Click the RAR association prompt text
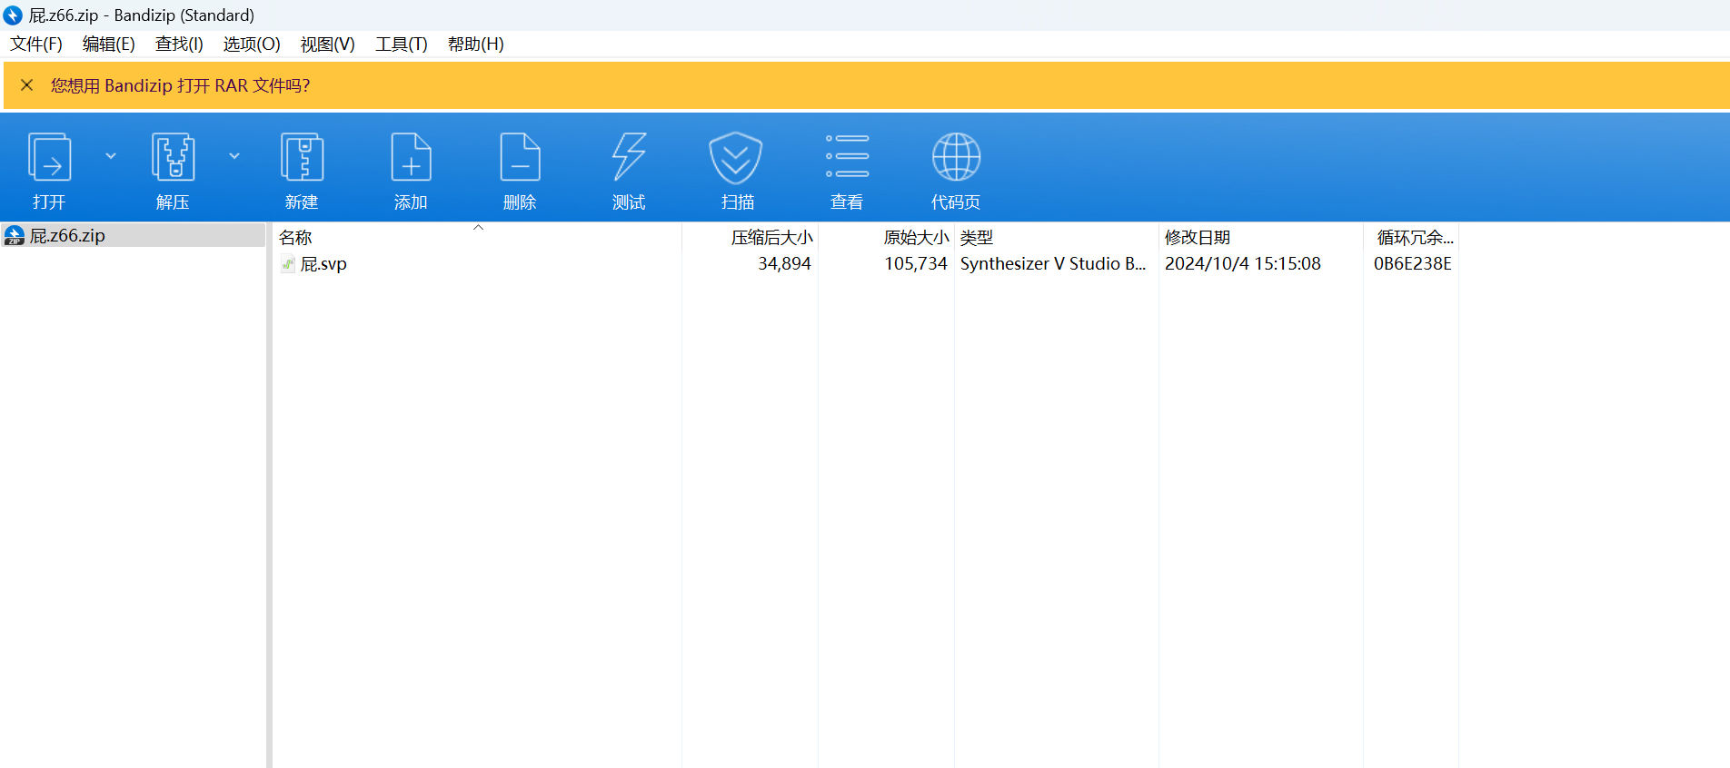Image resolution: width=1730 pixels, height=768 pixels. [x=180, y=85]
